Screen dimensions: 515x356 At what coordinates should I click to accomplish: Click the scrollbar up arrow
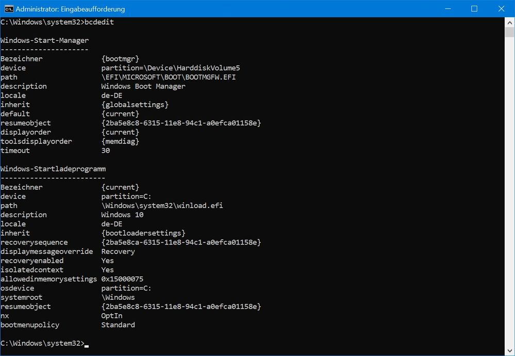click(x=510, y=22)
